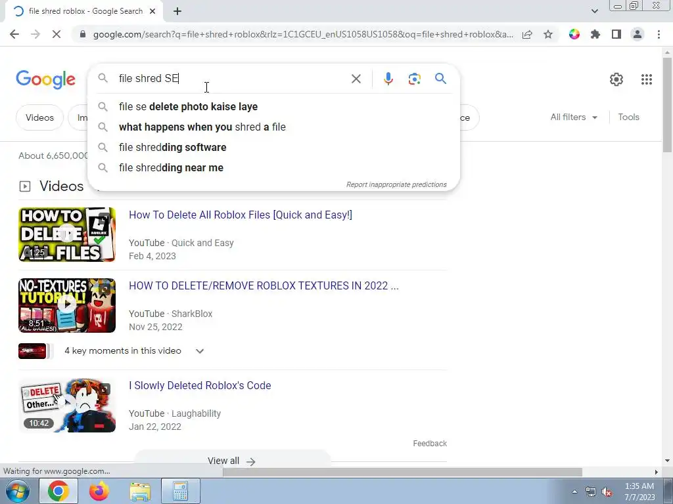This screenshot has height=504, width=673.
Task: Close the file shred roblox tab
Action: (x=152, y=12)
